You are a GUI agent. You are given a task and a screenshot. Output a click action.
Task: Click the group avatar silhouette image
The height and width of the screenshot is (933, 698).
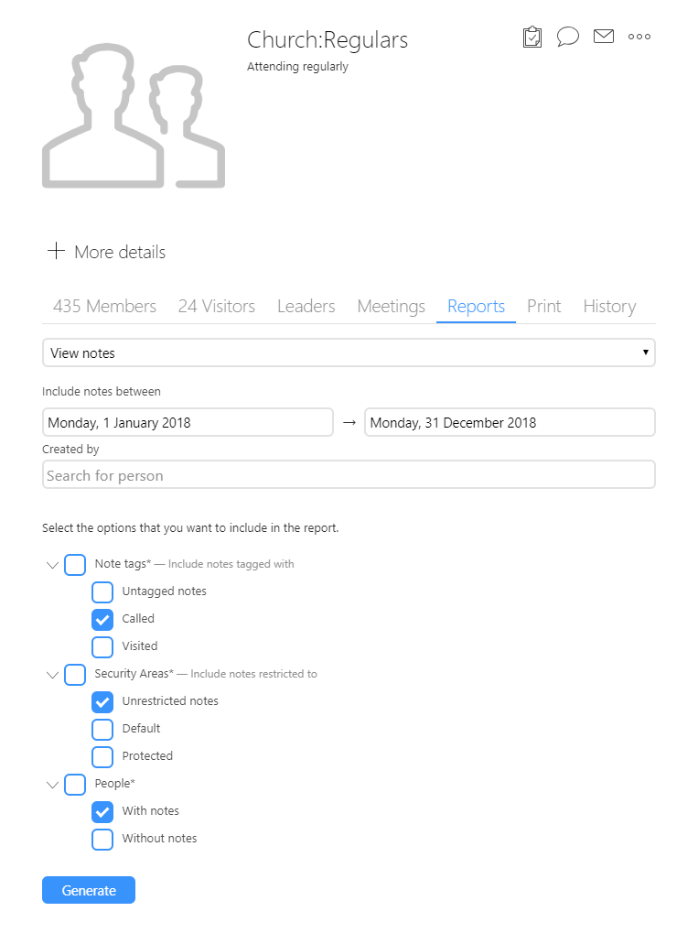(134, 116)
